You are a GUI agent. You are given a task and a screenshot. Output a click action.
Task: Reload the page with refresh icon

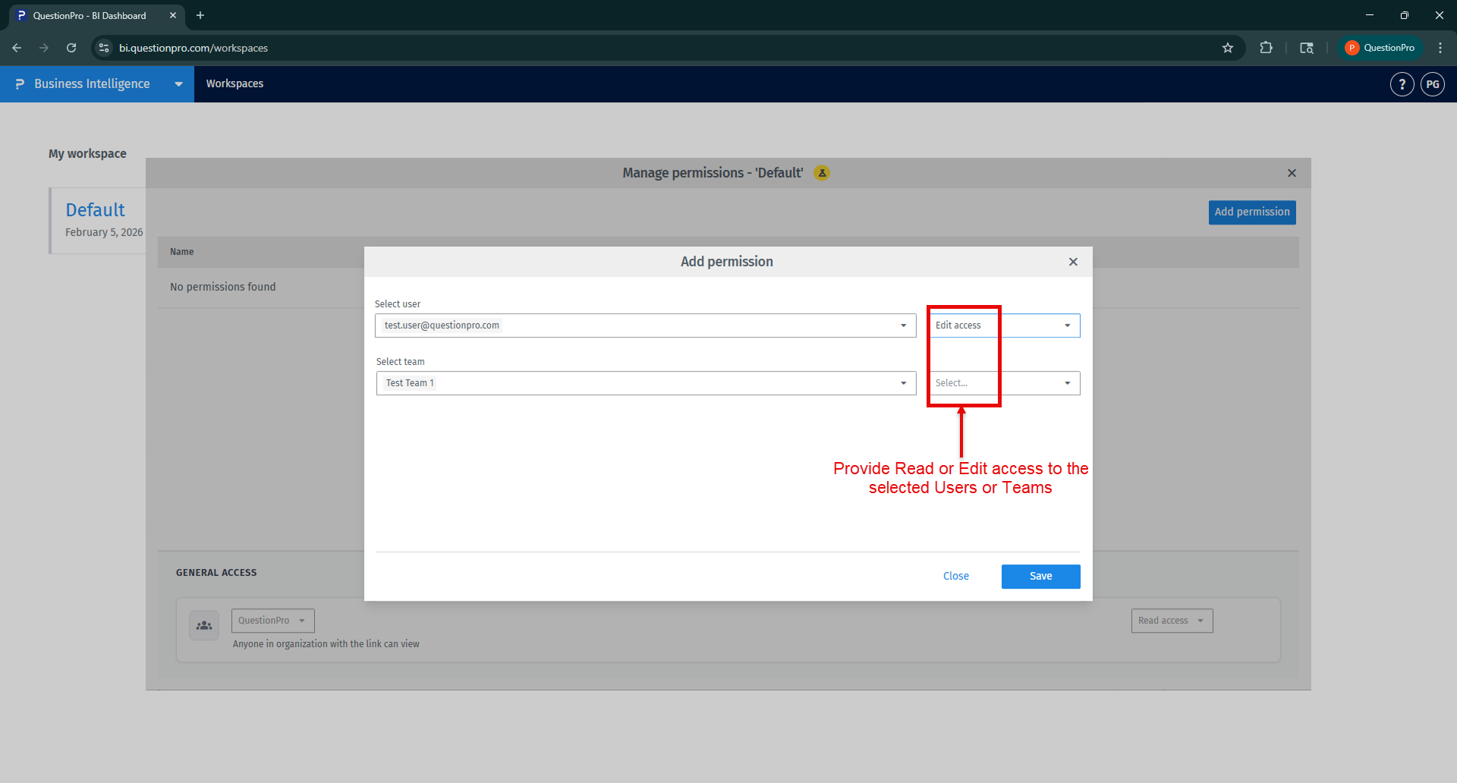coord(71,48)
